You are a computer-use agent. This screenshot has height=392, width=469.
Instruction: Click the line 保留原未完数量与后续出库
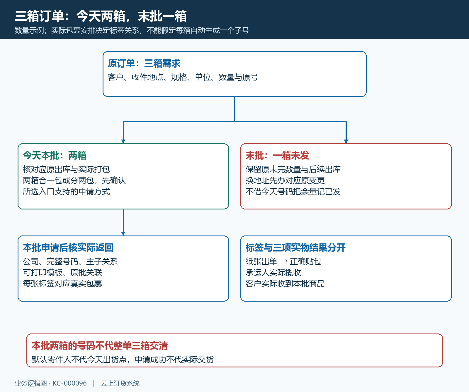pos(293,169)
